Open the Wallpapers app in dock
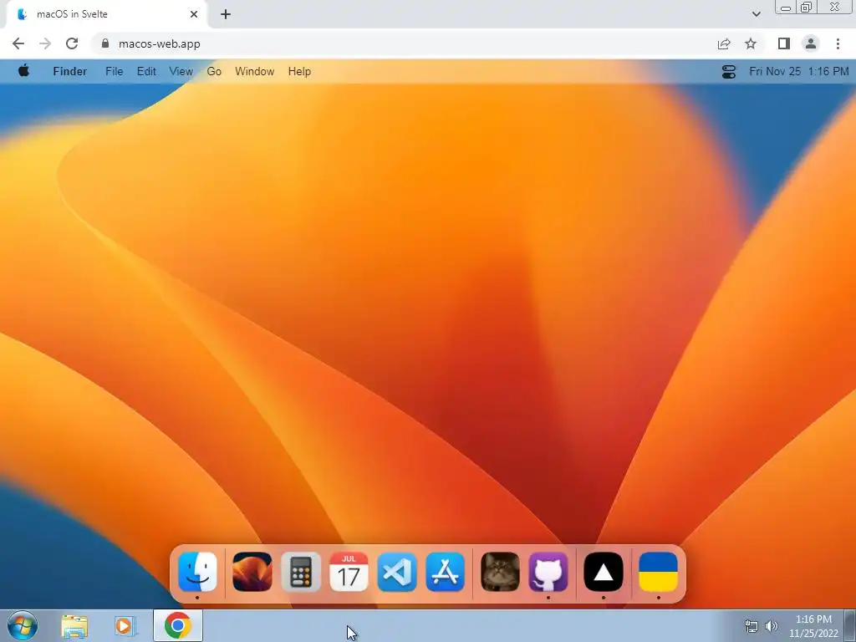Screen dimensions: 856x642 [252, 572]
